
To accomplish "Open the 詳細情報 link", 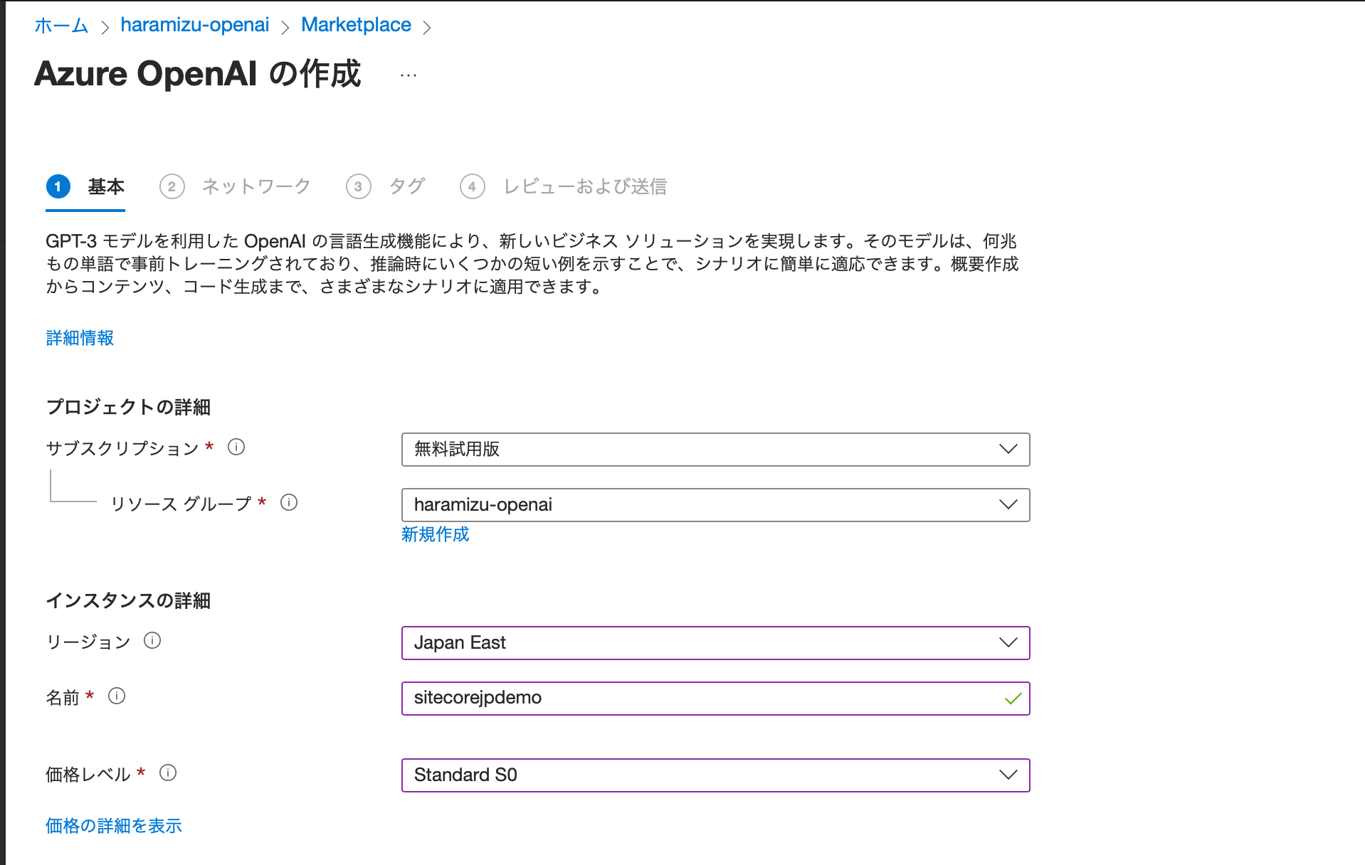I will [80, 338].
